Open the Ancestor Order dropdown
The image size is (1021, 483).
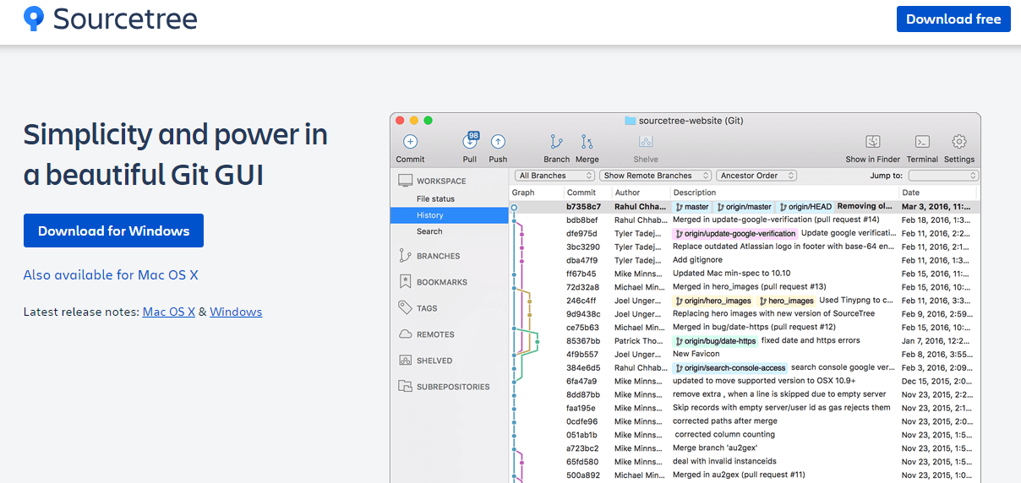tap(756, 176)
